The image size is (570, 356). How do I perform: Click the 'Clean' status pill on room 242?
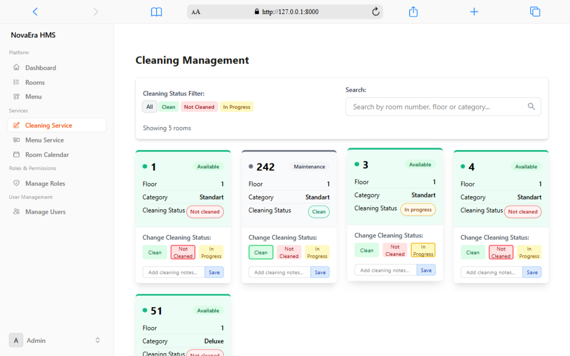(x=319, y=212)
